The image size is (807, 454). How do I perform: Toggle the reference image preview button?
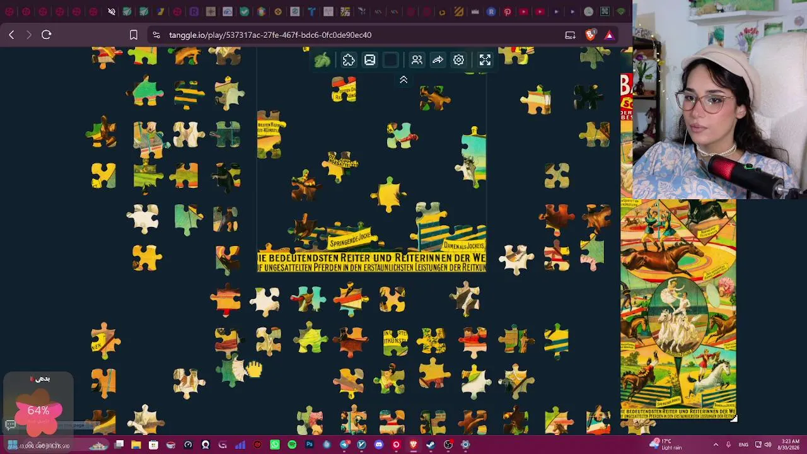369,60
